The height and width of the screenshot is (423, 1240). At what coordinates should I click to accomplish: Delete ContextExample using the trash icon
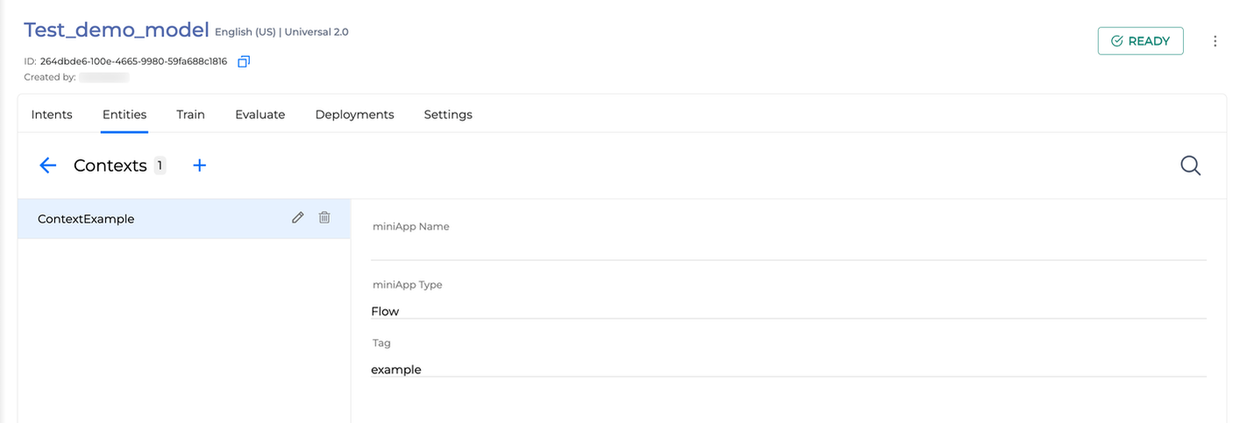(x=324, y=218)
